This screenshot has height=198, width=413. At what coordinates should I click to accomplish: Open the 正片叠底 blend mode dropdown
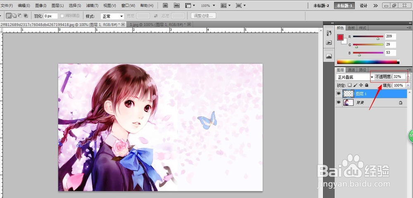(x=355, y=77)
